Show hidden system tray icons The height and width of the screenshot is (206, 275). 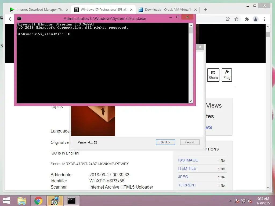(x=230, y=201)
